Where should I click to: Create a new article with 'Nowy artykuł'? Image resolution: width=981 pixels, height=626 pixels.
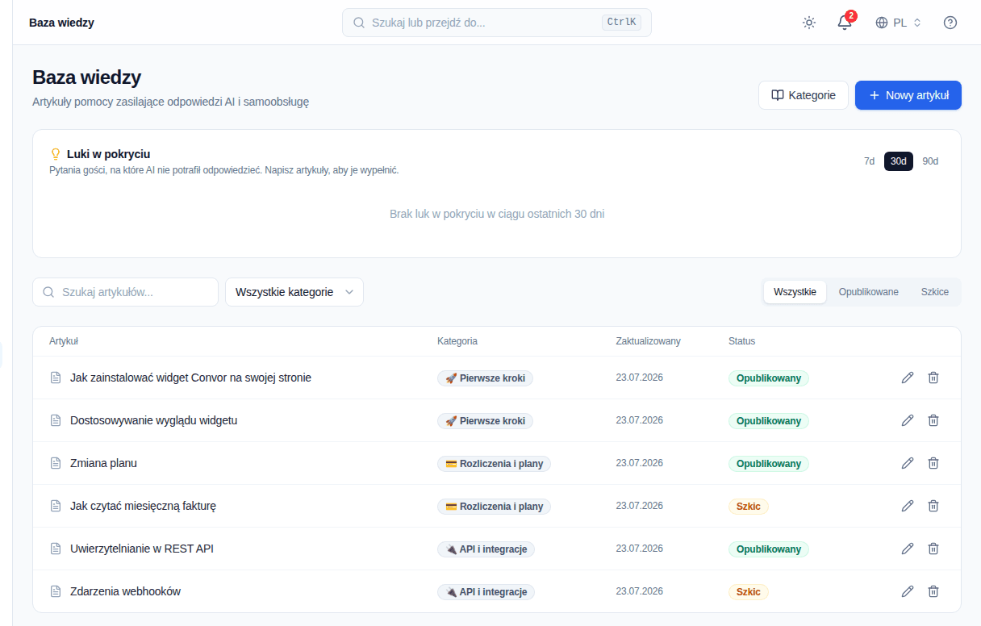[908, 95]
